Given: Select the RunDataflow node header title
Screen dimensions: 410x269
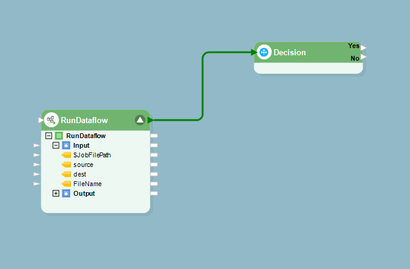Looking at the screenshot, I should pyautogui.click(x=84, y=120).
